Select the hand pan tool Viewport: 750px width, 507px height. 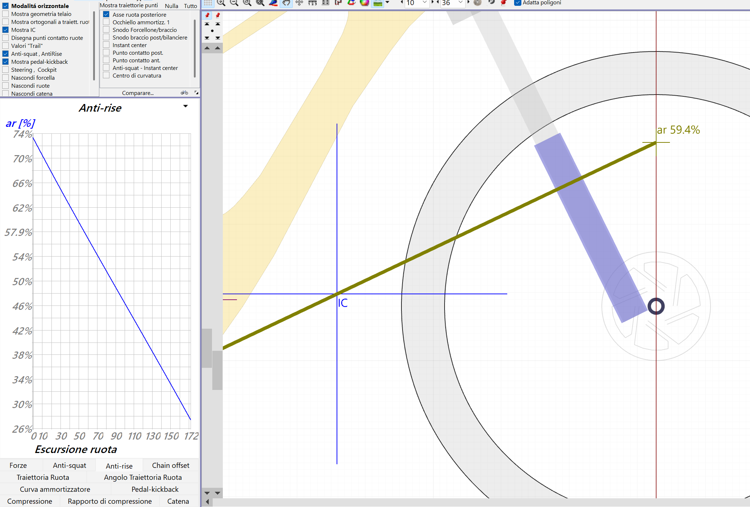(286, 3)
